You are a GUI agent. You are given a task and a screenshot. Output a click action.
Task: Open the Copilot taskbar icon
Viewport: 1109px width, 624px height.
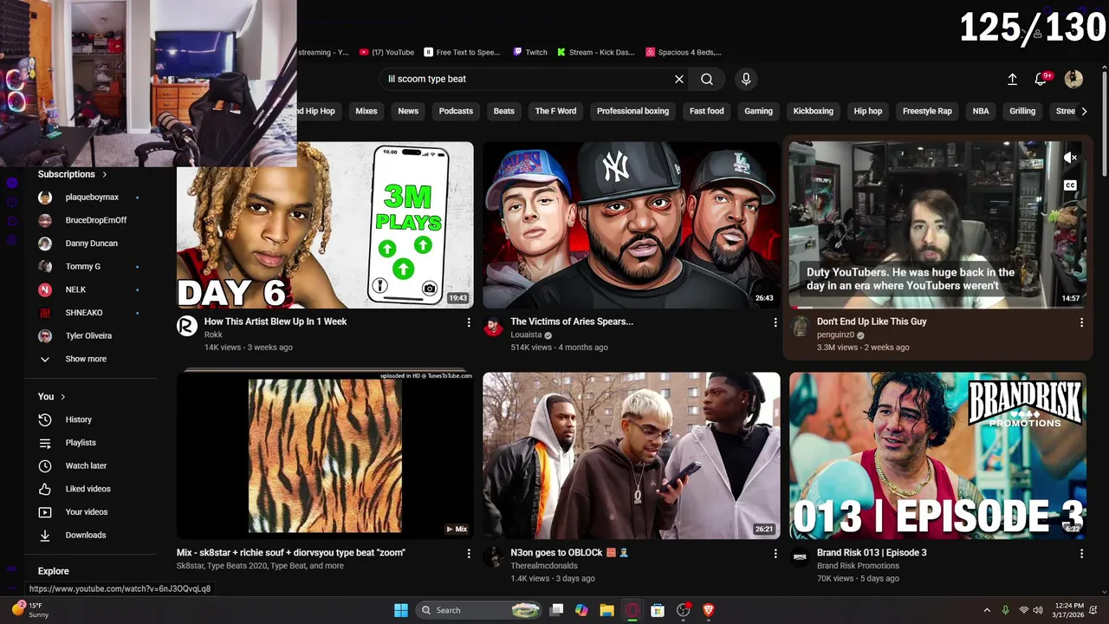click(581, 610)
